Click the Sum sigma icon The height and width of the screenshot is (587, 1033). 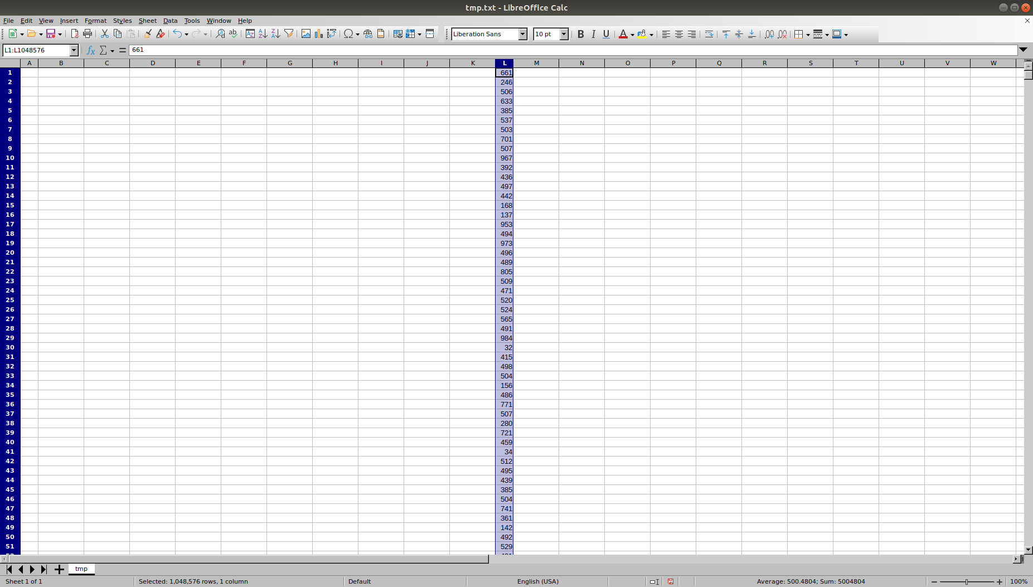point(103,50)
